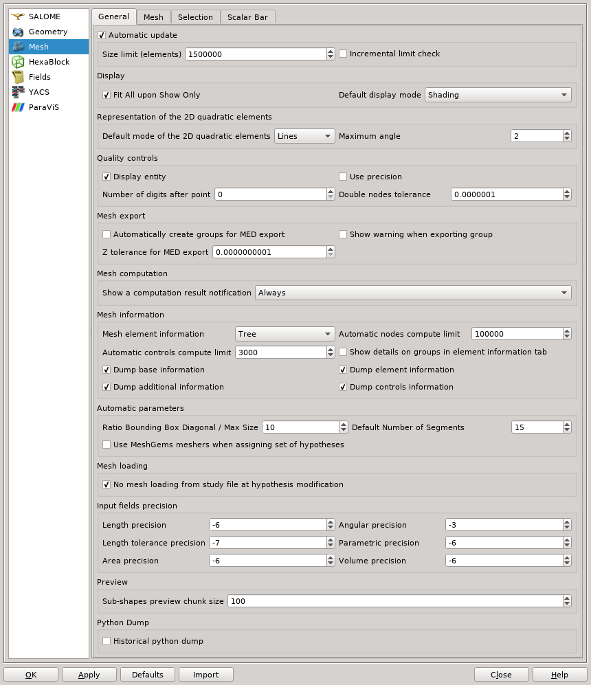Click Sub-shapes preview chunk size spin arrows

point(567,601)
